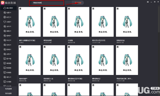Click the title text 我的灿烂人生
The height and width of the screenshot is (96, 160).
[x=48, y=79]
